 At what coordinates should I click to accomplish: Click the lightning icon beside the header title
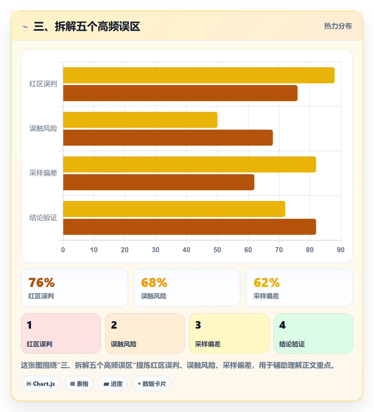coord(25,27)
